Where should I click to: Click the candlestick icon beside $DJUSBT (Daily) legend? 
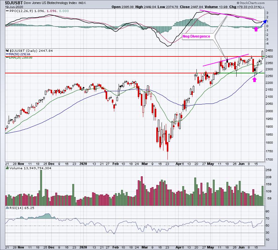coord(7,51)
